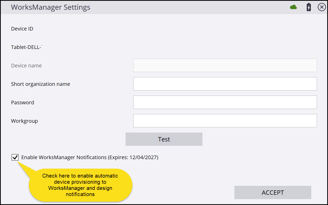Toggle Enable WorksManager Notifications checkbox

click(15, 157)
